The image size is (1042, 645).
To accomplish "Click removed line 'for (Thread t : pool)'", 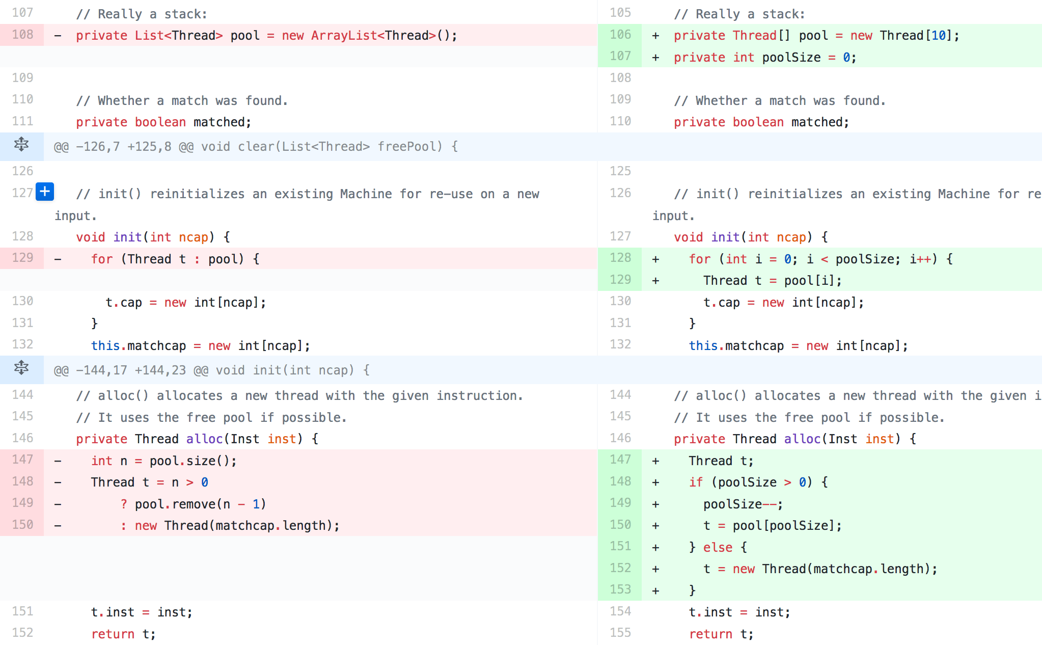I will click(175, 259).
